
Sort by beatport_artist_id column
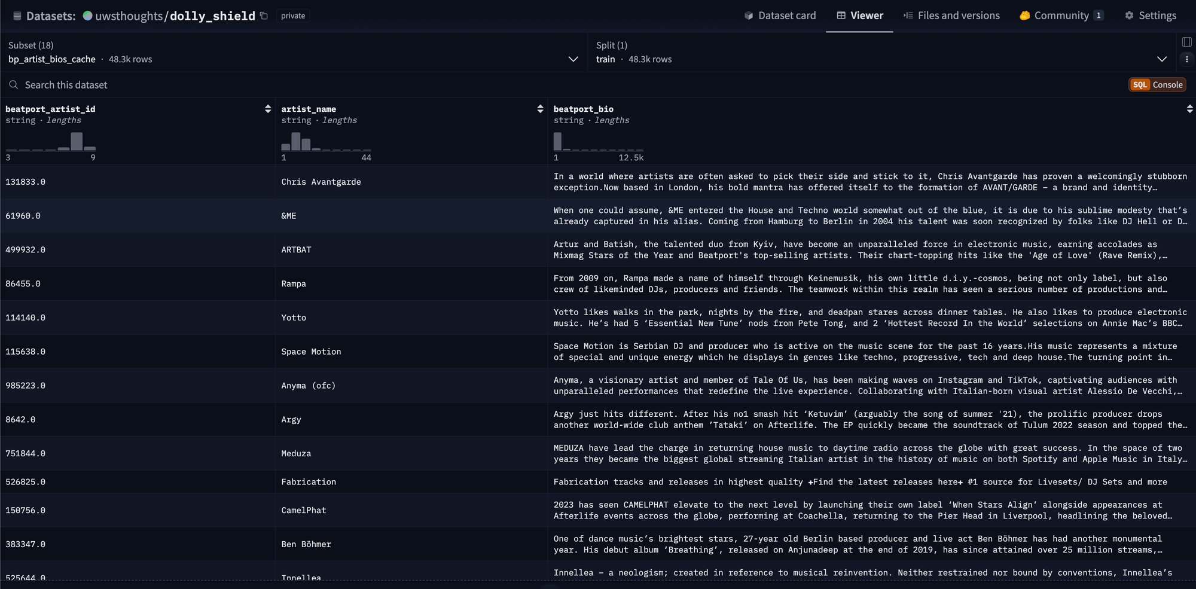tap(267, 109)
